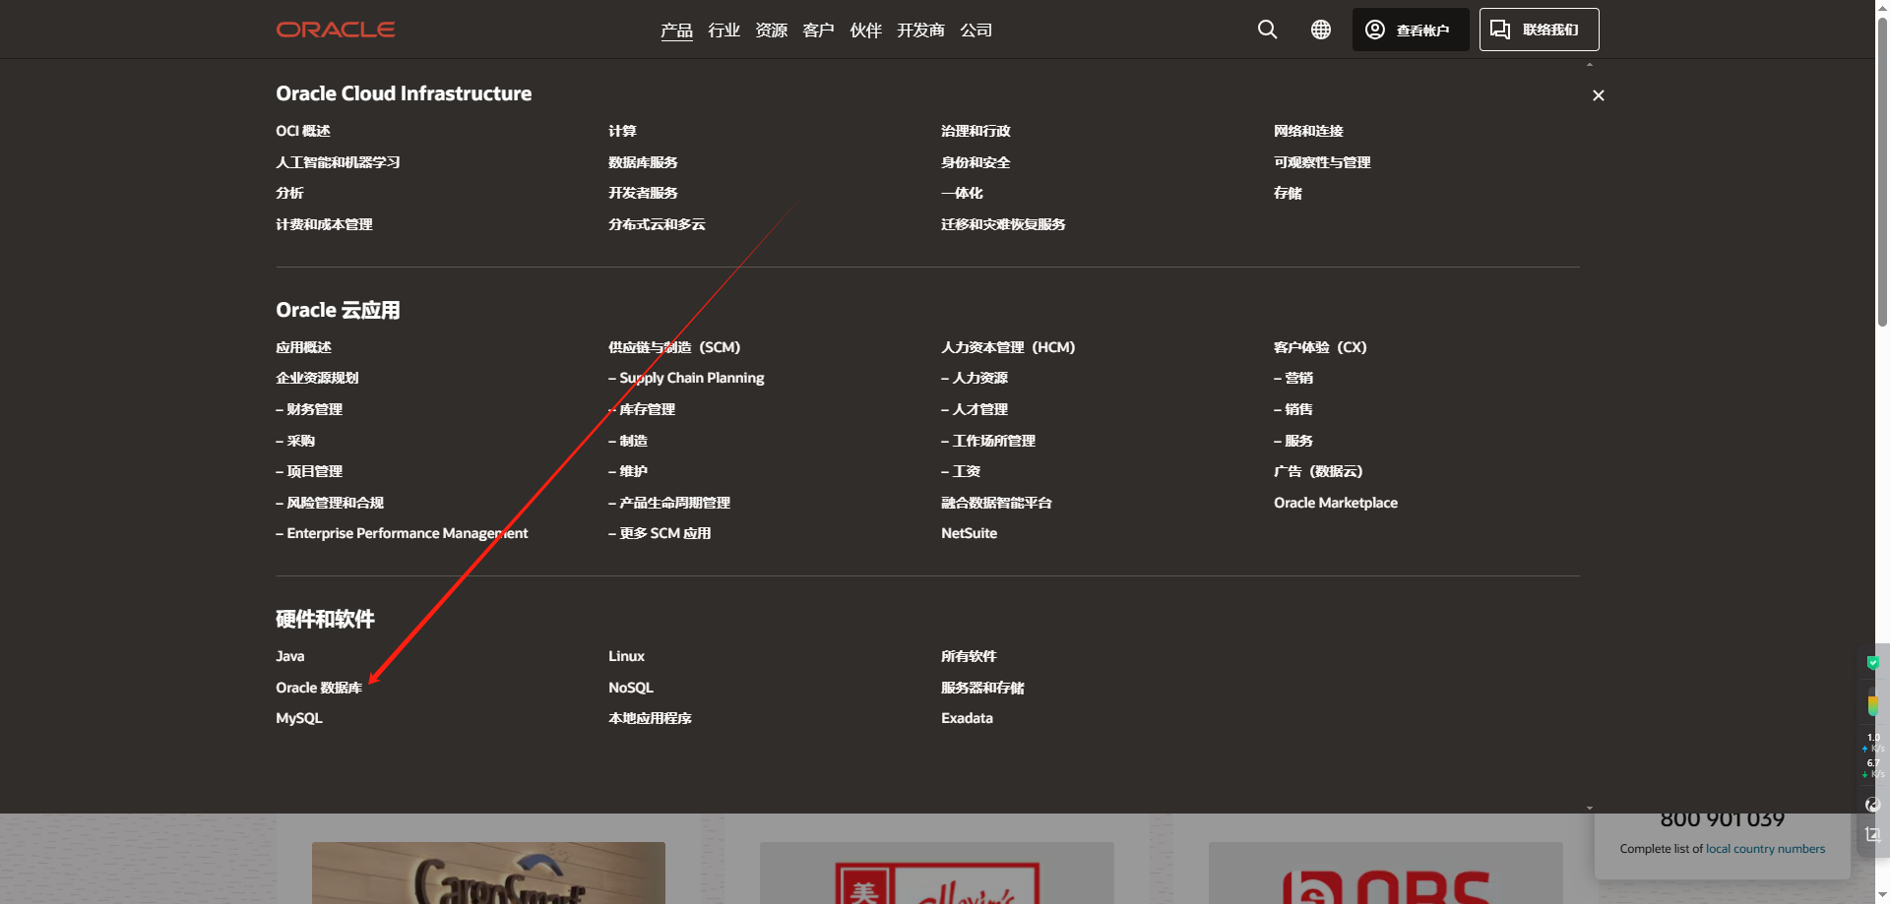Open the search magnifier icon

point(1267,30)
